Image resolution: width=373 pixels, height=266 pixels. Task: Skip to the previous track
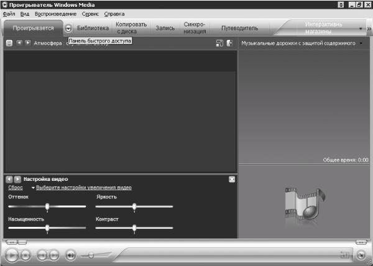click(x=42, y=255)
